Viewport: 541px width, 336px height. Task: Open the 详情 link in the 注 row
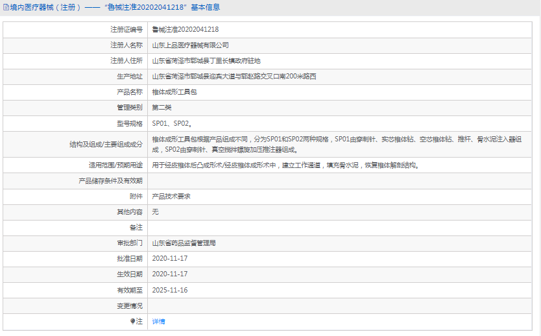coord(158,322)
